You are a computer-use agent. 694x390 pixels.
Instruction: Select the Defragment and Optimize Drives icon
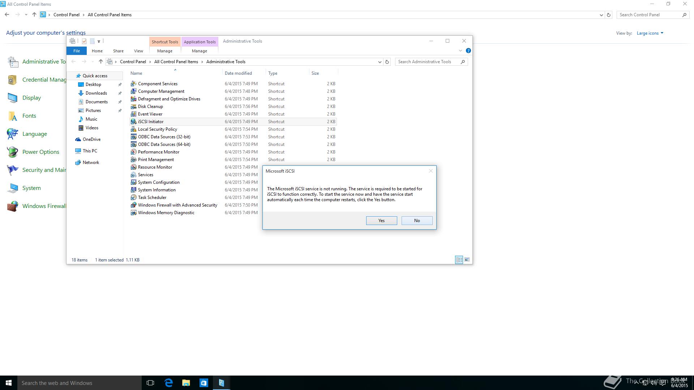133,99
